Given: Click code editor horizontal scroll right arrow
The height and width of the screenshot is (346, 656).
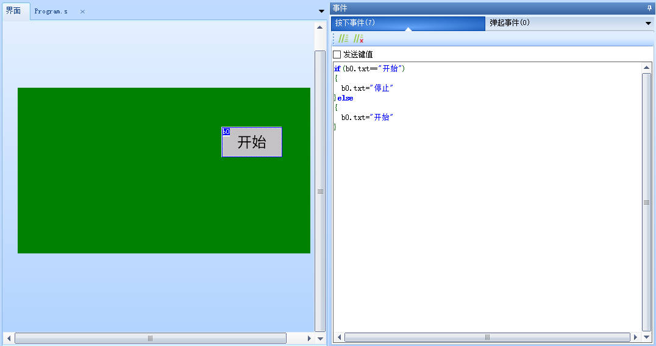Looking at the screenshot, I should pyautogui.click(x=636, y=337).
